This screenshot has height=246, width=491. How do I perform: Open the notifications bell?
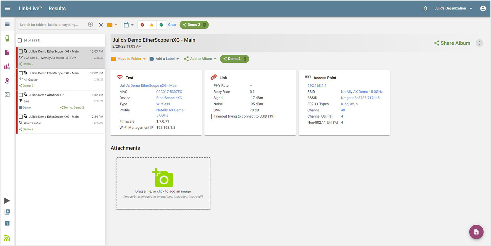(x=425, y=8)
